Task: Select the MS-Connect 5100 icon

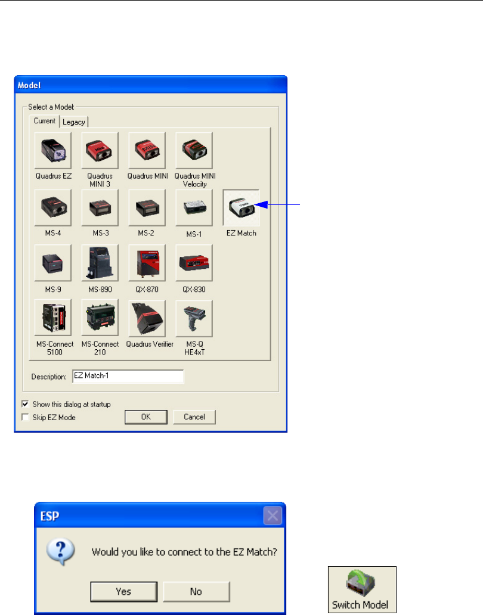Action: click(x=53, y=318)
